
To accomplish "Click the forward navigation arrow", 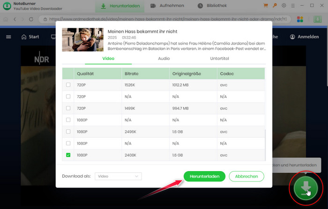I will tap(23, 19).
